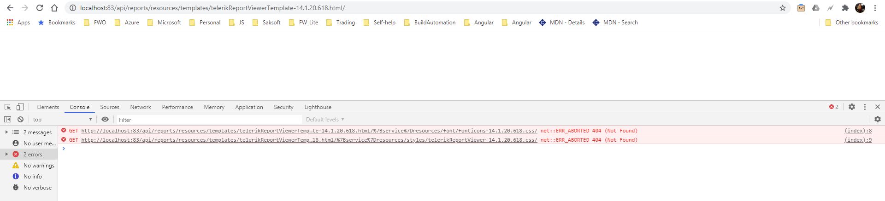Click the red error count badge

tap(834, 107)
